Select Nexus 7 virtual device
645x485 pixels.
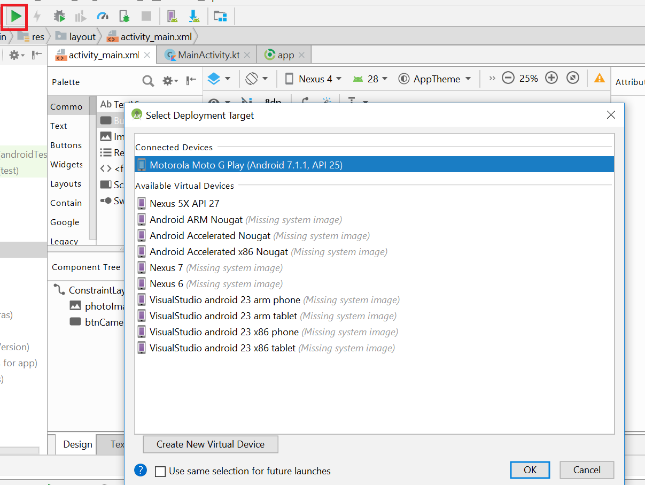tap(374, 267)
